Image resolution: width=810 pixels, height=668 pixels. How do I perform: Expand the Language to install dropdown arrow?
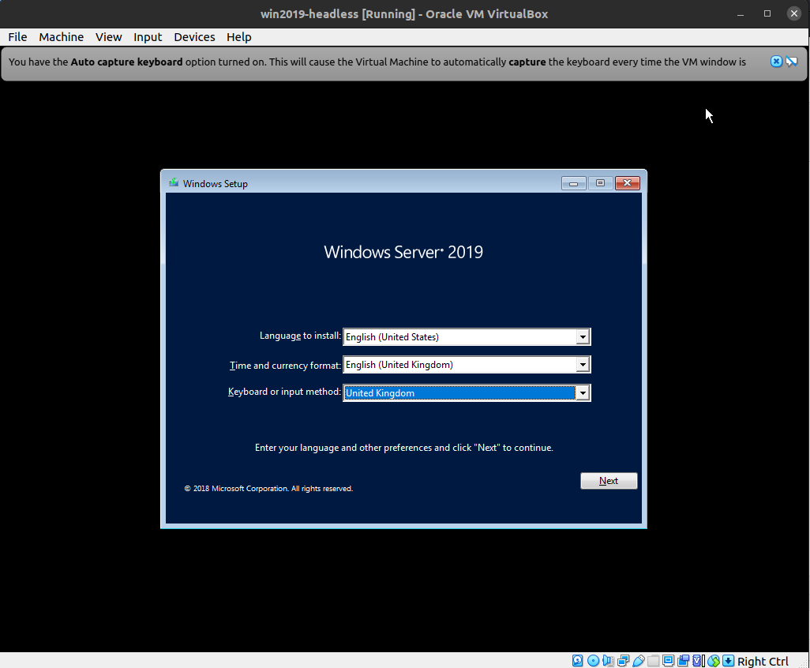point(582,337)
